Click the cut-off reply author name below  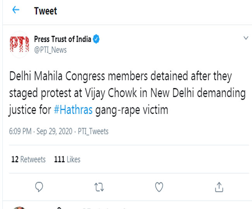click(x=97, y=208)
